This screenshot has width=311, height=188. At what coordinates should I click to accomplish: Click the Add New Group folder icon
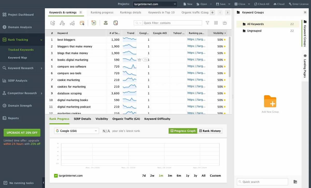[x=270, y=101]
